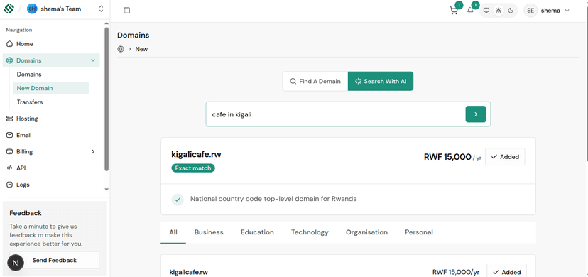Click the Hosting server icon
The image size is (588, 277).
[x=9, y=119]
